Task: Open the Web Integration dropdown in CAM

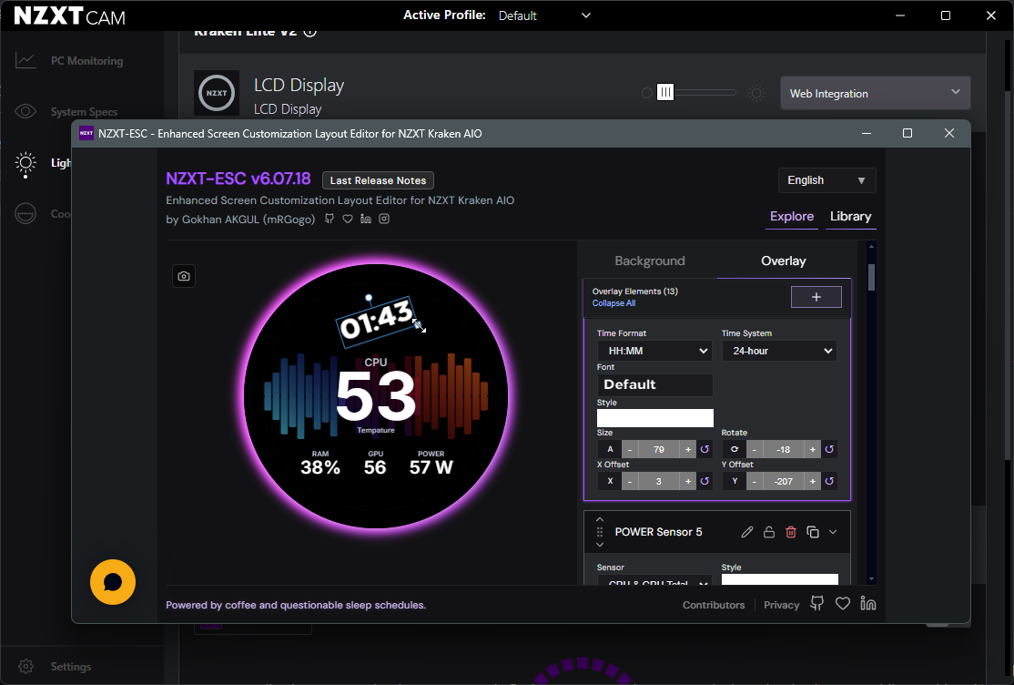Action: click(875, 93)
